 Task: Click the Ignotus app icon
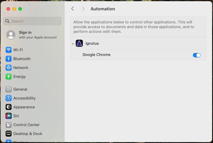pos(79,43)
